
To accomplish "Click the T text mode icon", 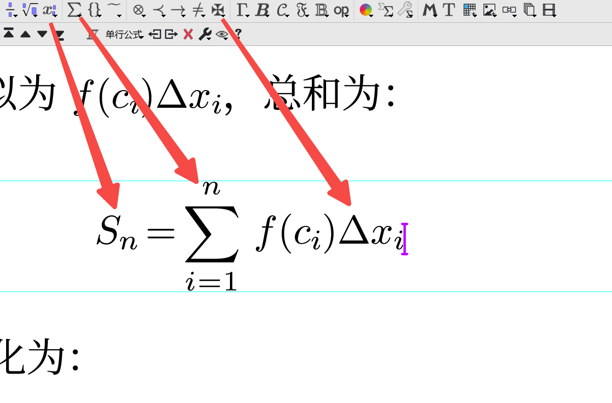I will 448,10.
